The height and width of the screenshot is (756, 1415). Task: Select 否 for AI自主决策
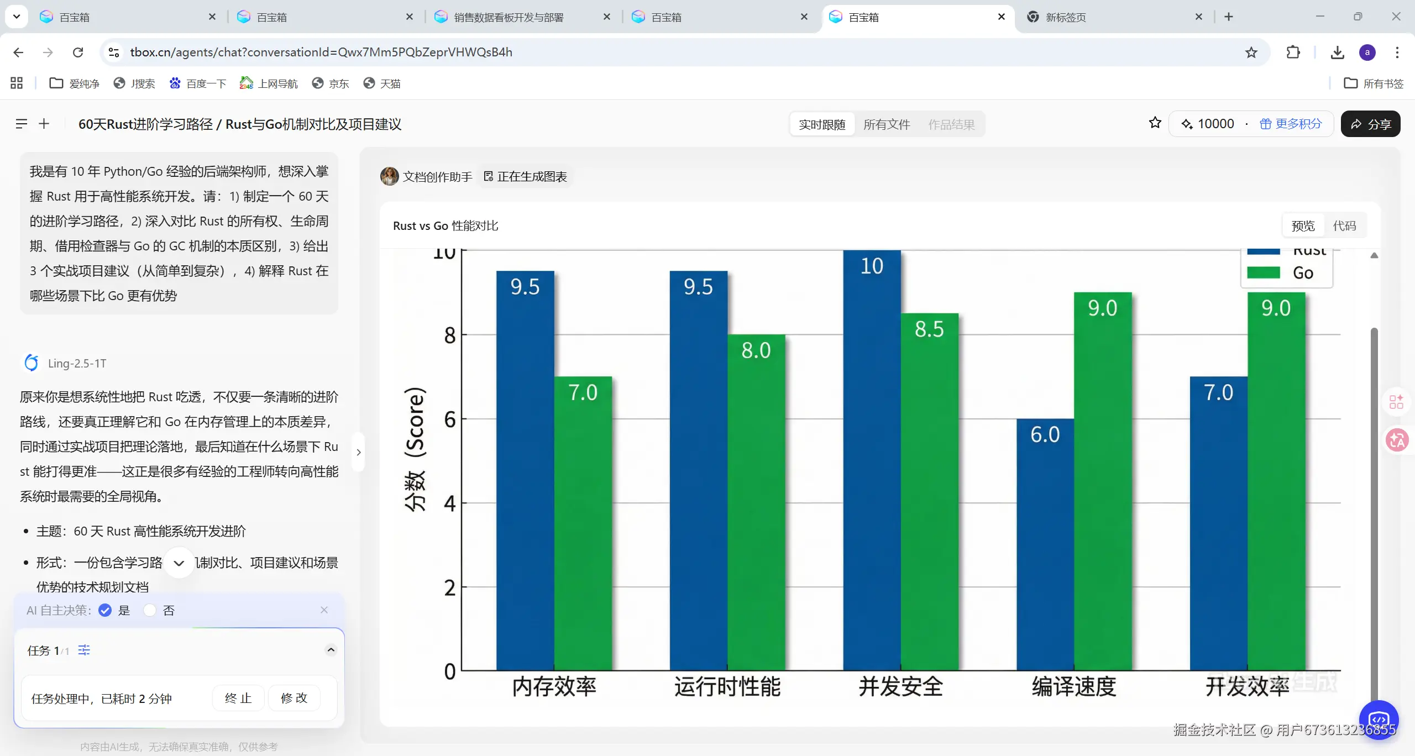[150, 610]
